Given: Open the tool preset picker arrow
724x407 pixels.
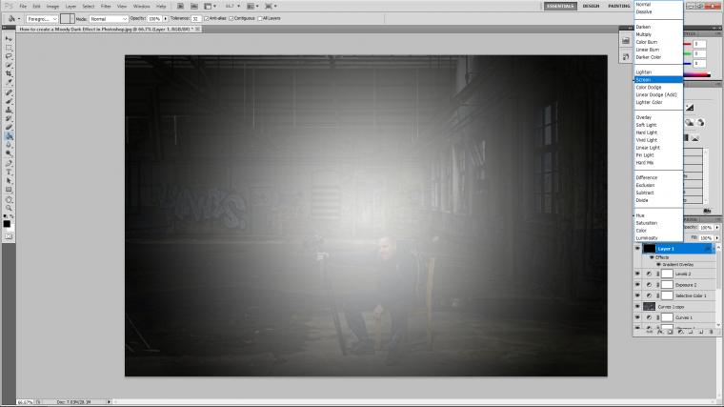Looking at the screenshot, I should tap(19, 19).
